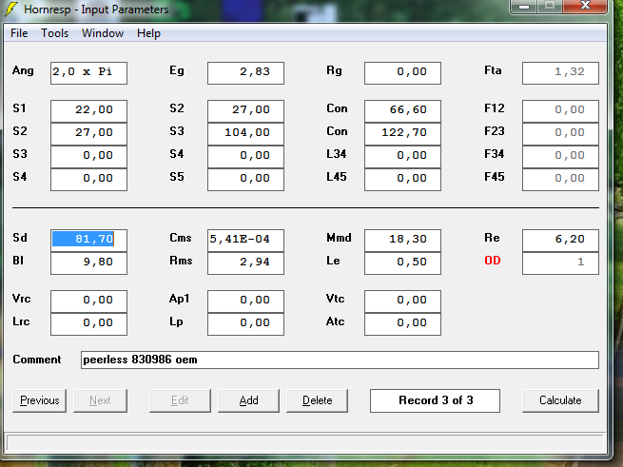Open the Window menu
623x467 pixels.
103,33
